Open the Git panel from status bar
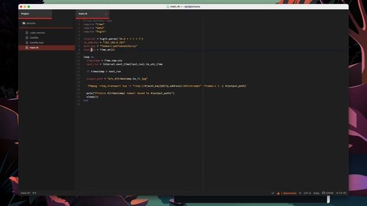The height and width of the screenshot is (206, 367). tap(341, 193)
